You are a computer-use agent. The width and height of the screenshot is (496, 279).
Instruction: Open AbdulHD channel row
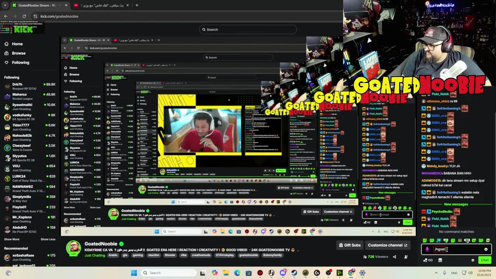click(30, 229)
